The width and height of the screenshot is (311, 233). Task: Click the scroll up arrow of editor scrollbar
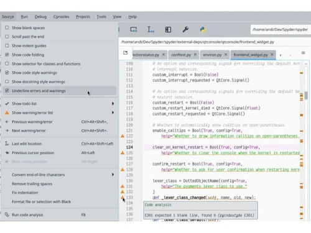tap(306, 64)
